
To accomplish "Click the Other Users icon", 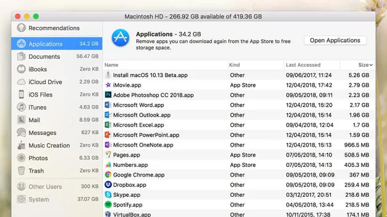I will (x=21, y=186).
